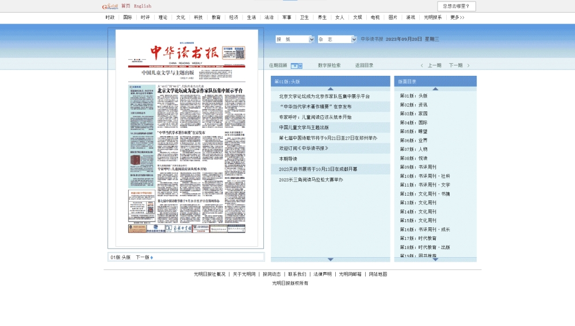This screenshot has width=575, height=326.
Task: Open article 2023长三角阅读马拉松大赛举办
Action: click(310, 180)
